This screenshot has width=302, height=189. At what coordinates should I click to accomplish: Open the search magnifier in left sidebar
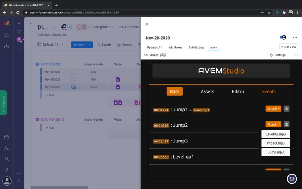tap(7, 159)
